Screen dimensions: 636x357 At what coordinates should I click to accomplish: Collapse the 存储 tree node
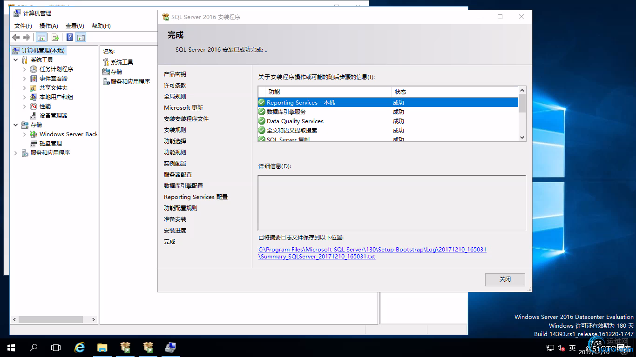pyautogui.click(x=16, y=125)
